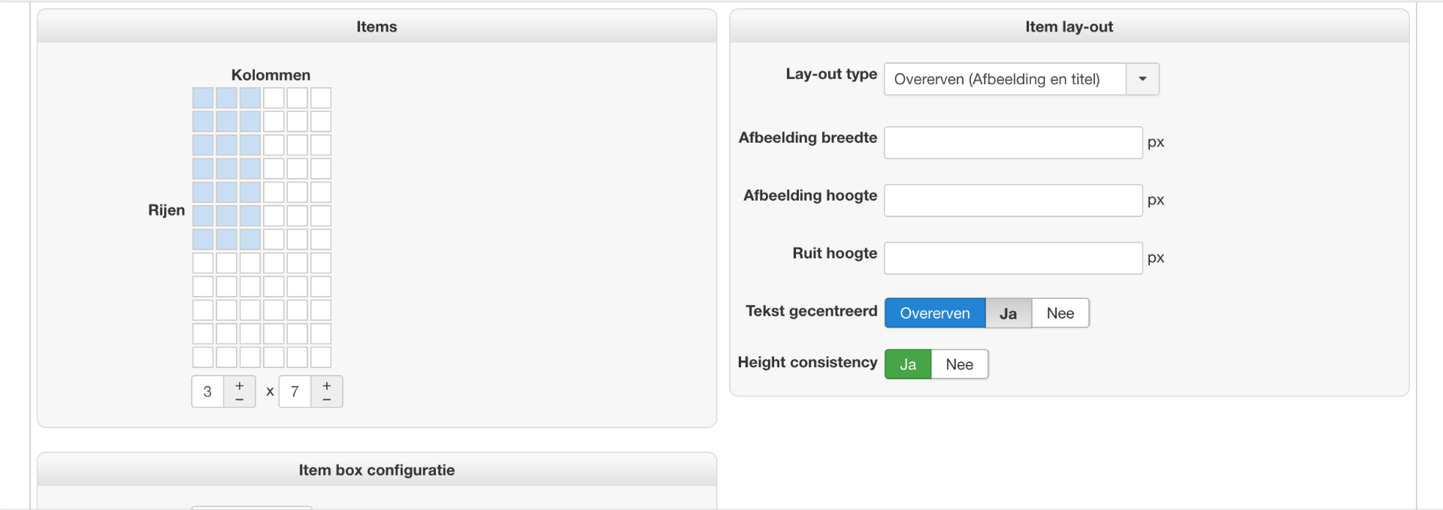
Task: Click the Overerven (Afbeelding en titel) select box
Action: pos(1004,79)
